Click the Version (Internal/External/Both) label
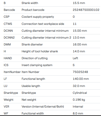Screen dimensions: 101x116 43,106
